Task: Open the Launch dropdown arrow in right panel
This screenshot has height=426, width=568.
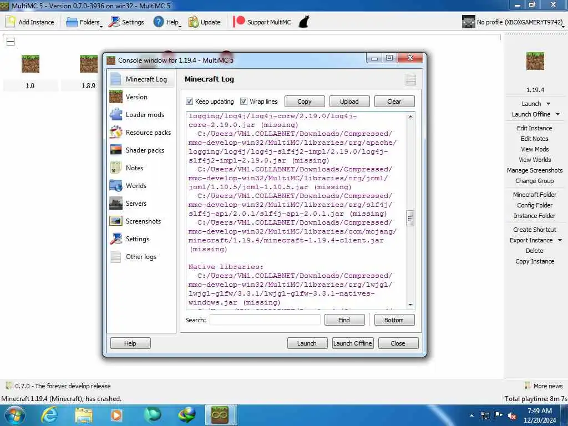Action: 548,104
